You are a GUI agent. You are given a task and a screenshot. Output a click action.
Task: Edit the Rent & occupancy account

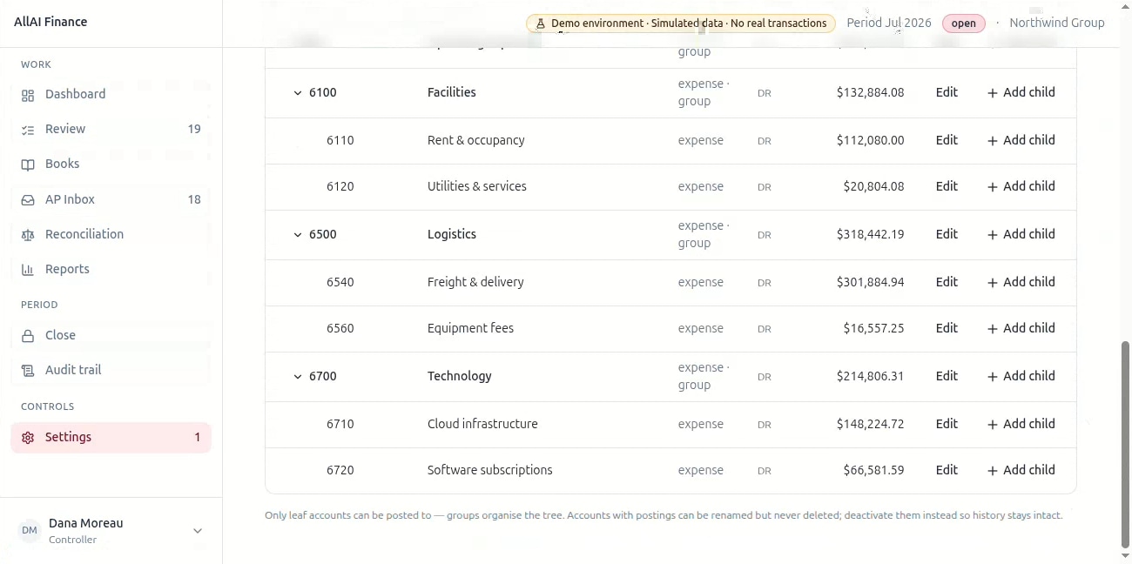pyautogui.click(x=947, y=140)
